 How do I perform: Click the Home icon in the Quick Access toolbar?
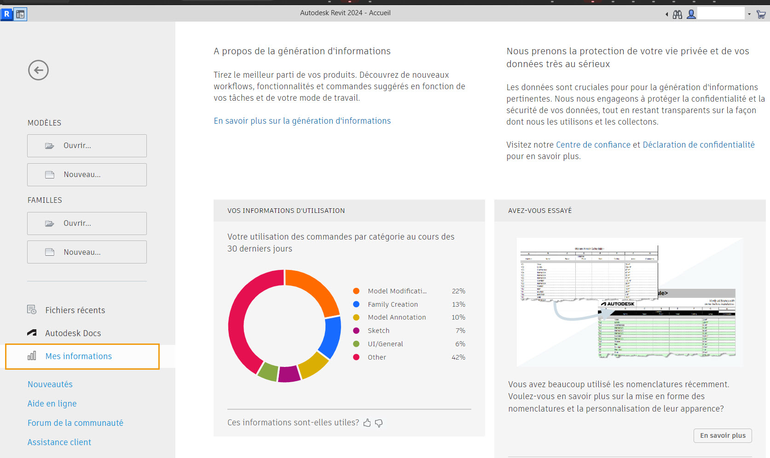click(20, 14)
